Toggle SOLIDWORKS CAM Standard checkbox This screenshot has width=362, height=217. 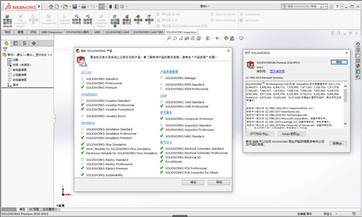pos(161,102)
